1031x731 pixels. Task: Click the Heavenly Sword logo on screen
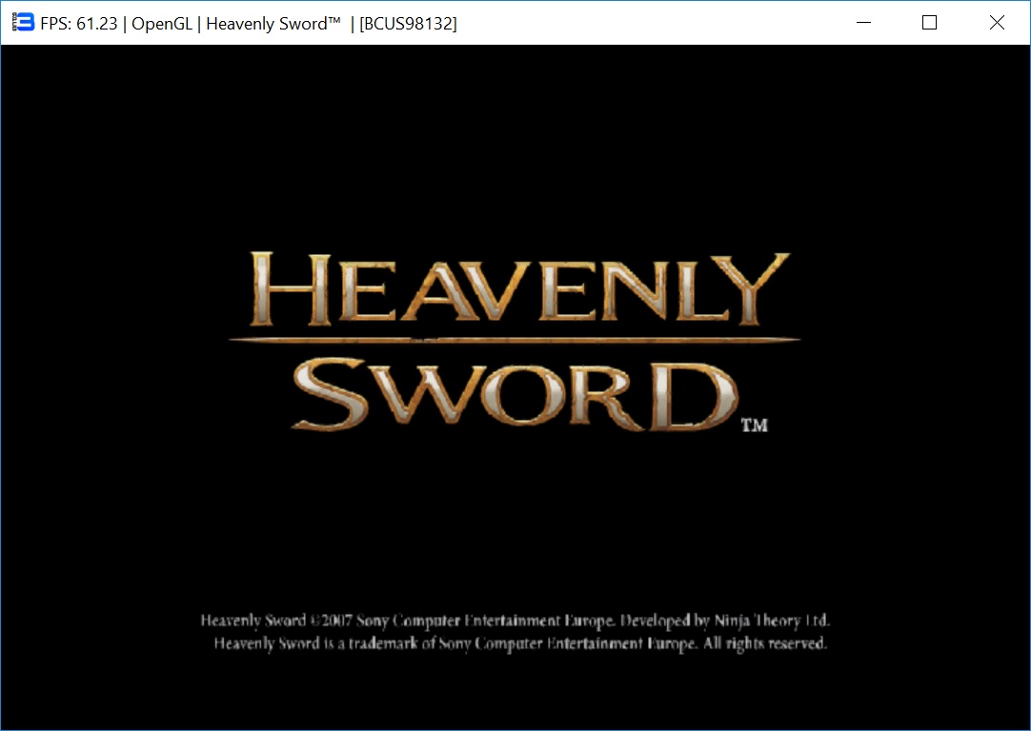pos(514,342)
